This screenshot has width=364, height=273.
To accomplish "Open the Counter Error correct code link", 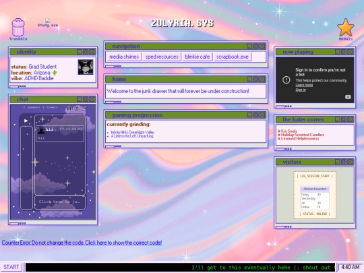I will pos(82,243).
